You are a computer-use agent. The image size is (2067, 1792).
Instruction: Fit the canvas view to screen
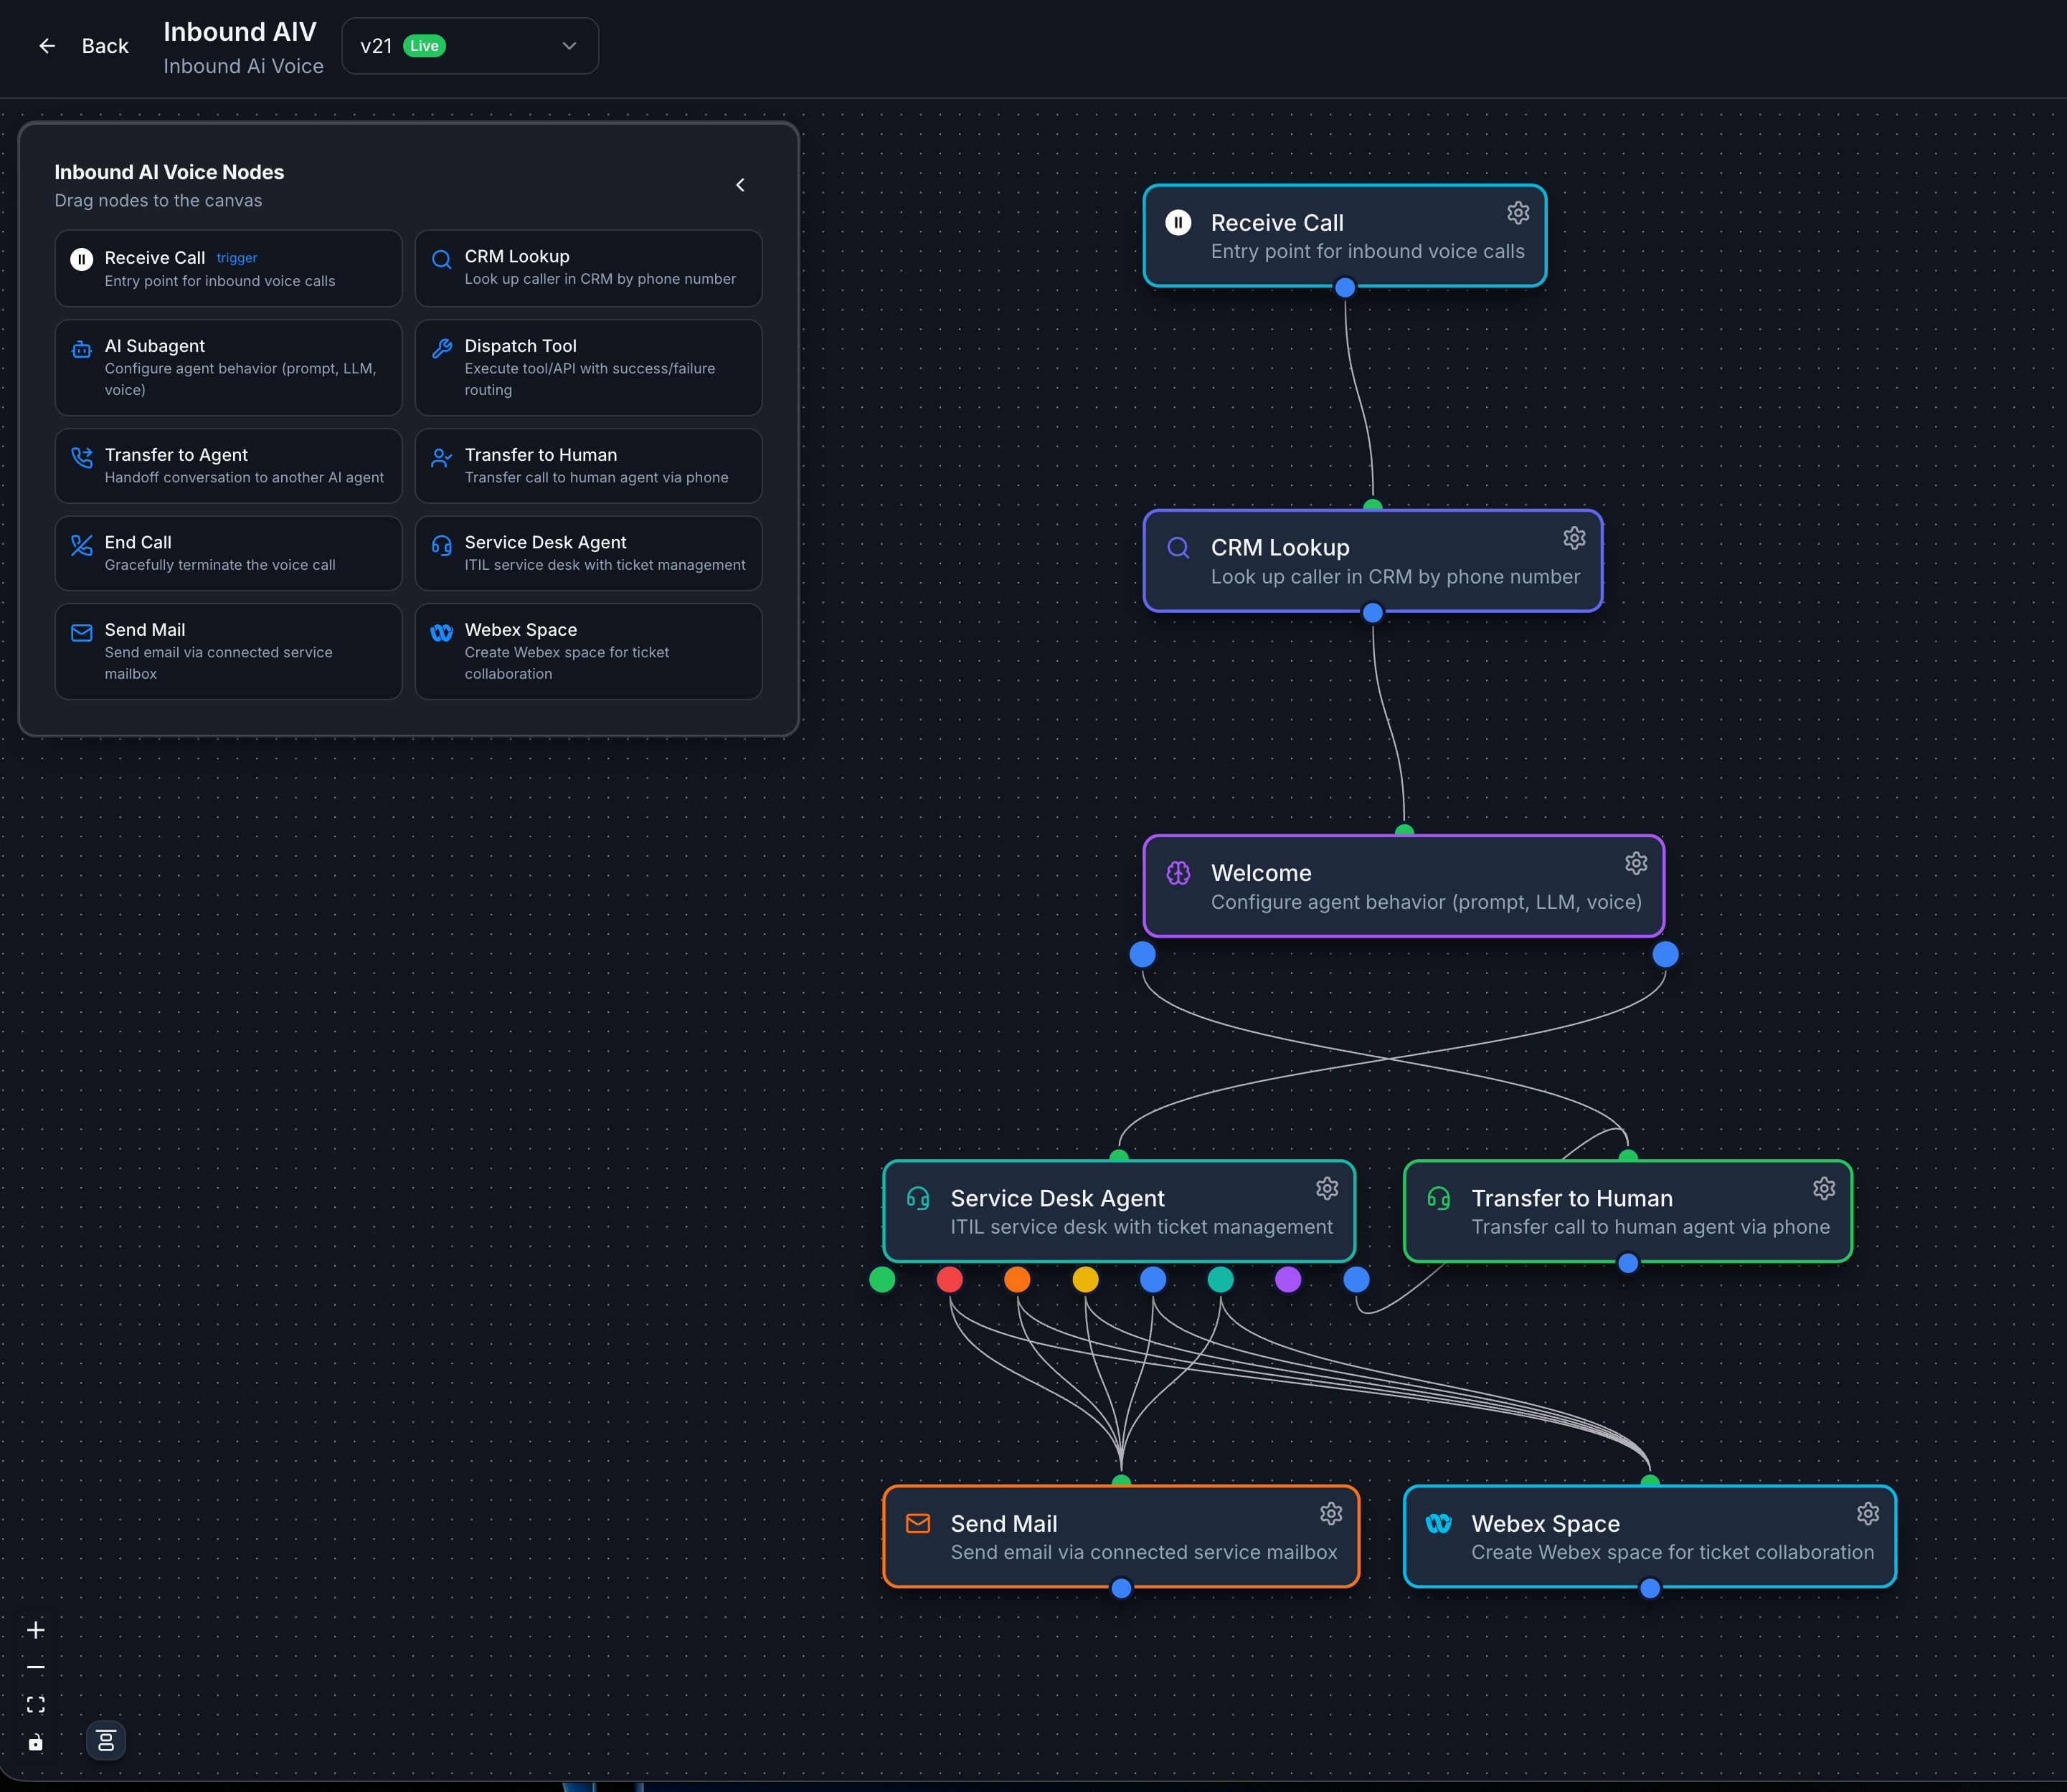coord(36,1705)
